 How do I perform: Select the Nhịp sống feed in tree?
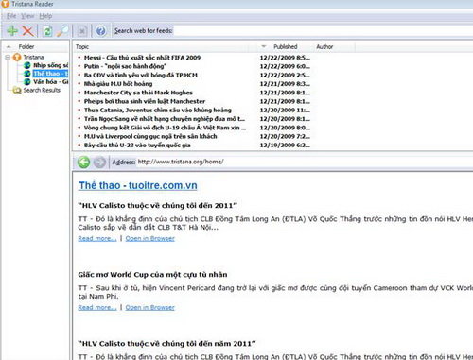coord(50,65)
